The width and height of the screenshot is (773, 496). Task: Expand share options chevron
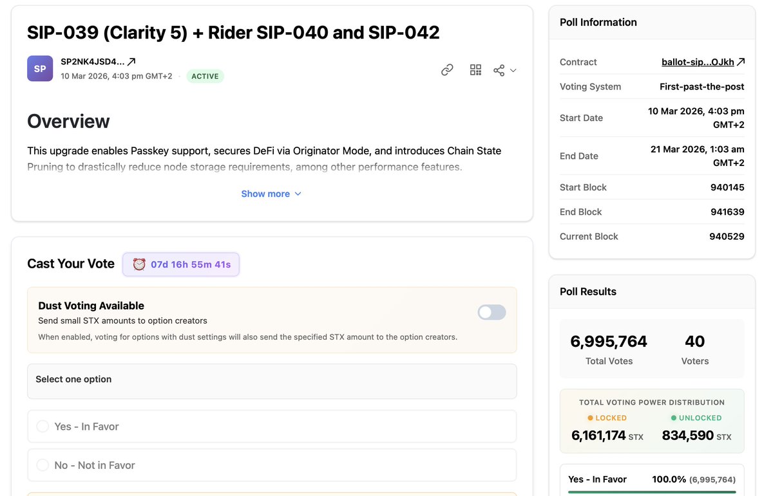pyautogui.click(x=513, y=71)
